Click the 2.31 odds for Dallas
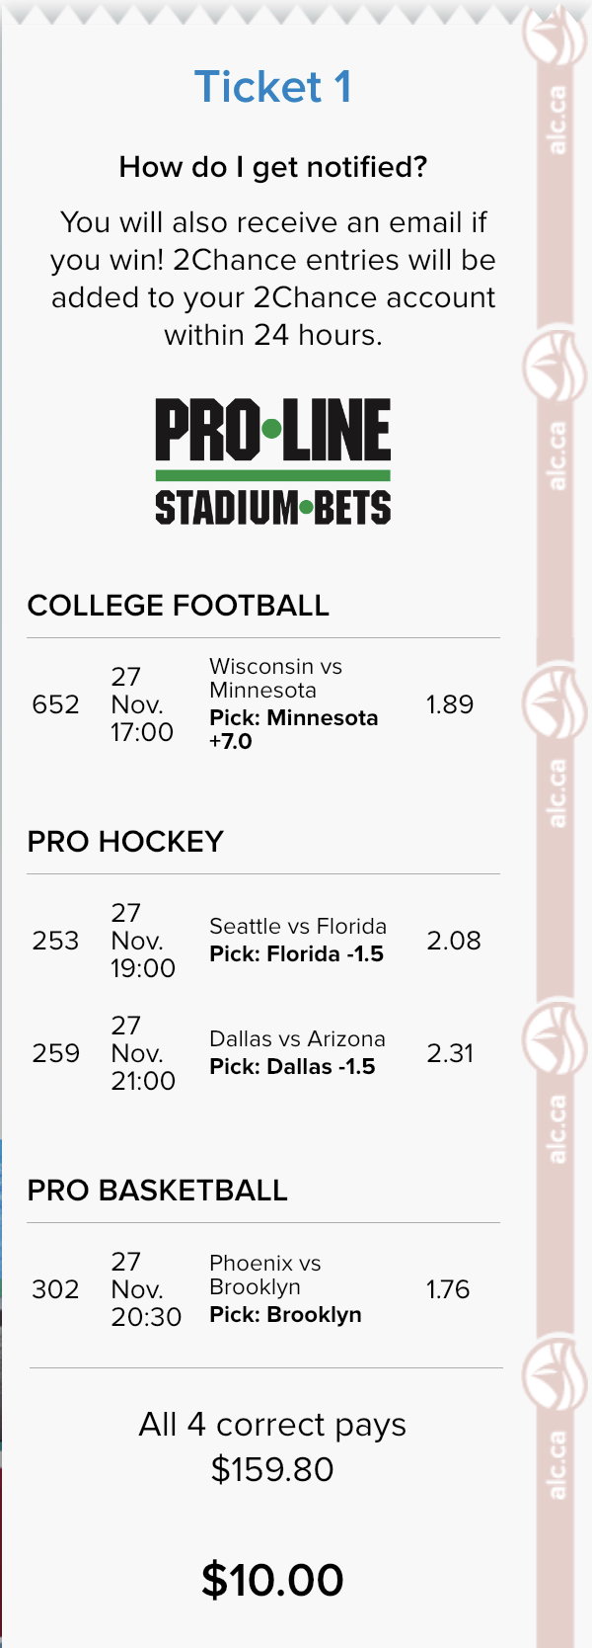The width and height of the screenshot is (592, 1648). pyautogui.click(x=450, y=1053)
